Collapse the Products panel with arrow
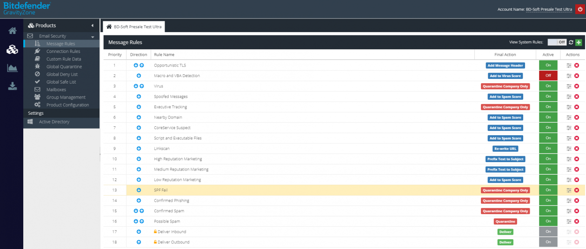This screenshot has height=249, width=586. [x=92, y=26]
